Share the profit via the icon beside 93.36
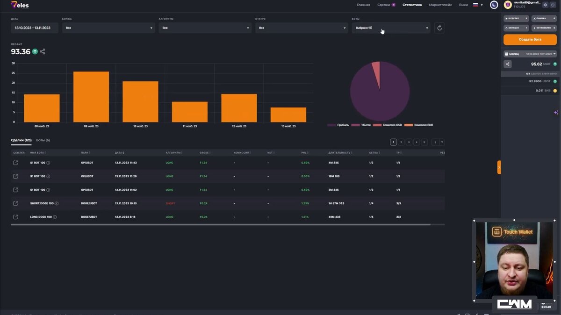This screenshot has height=315, width=561. (x=43, y=52)
